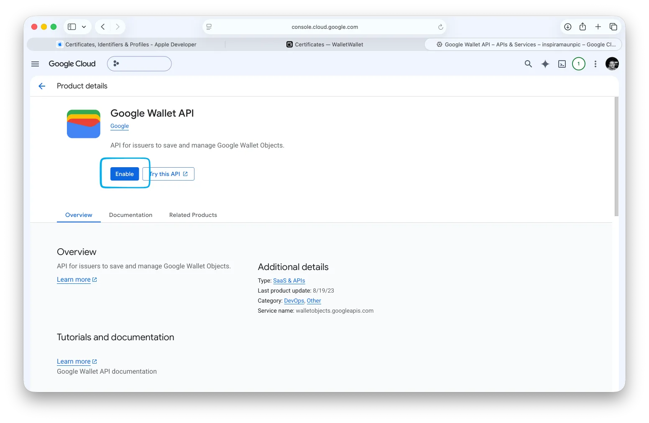Go forward in Safari history

(x=118, y=27)
